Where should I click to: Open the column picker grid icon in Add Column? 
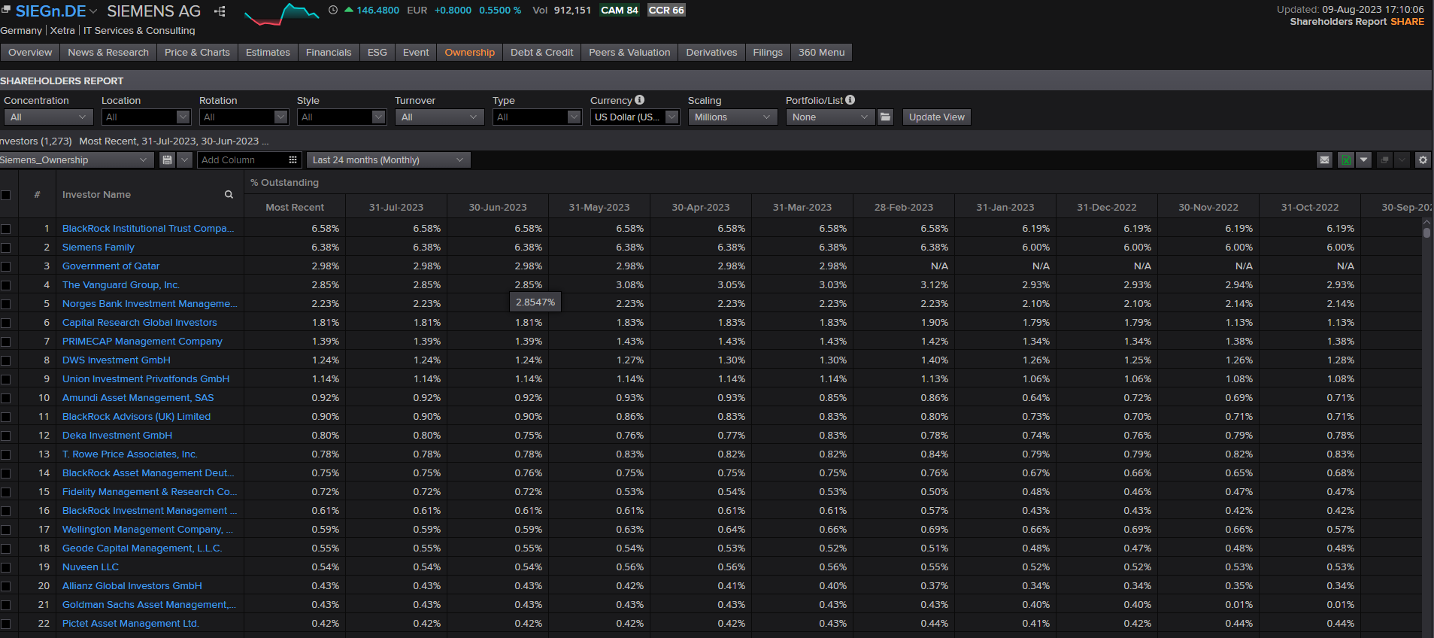pos(293,159)
